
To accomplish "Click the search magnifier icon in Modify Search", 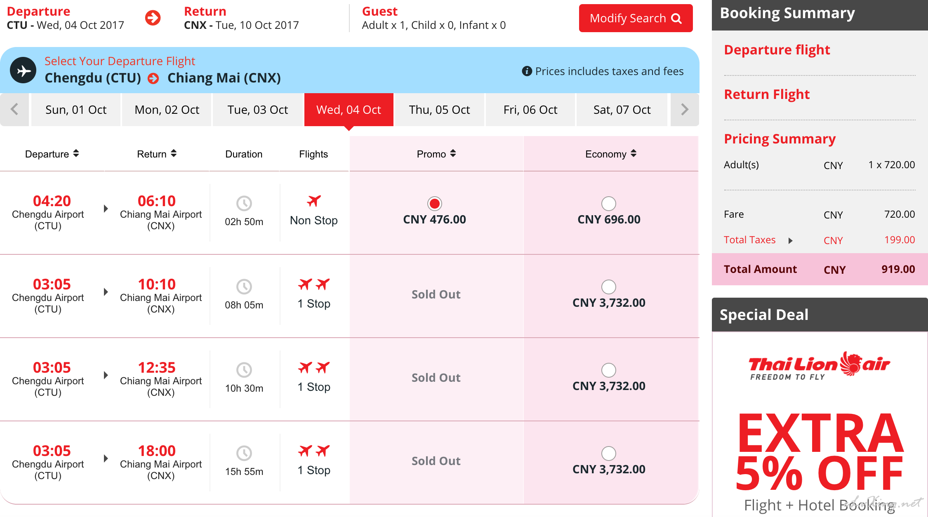I will tap(676, 19).
